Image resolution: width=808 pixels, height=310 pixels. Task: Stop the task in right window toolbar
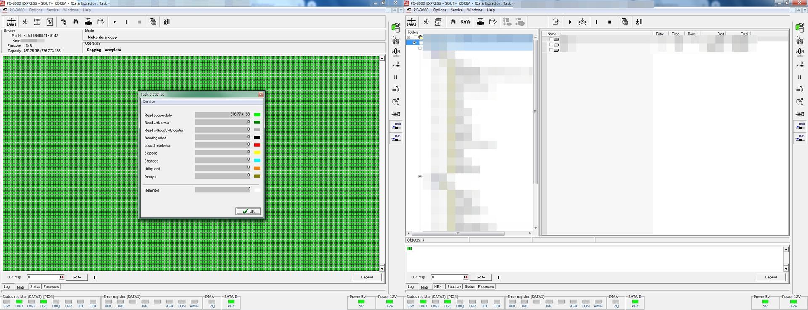pos(609,22)
